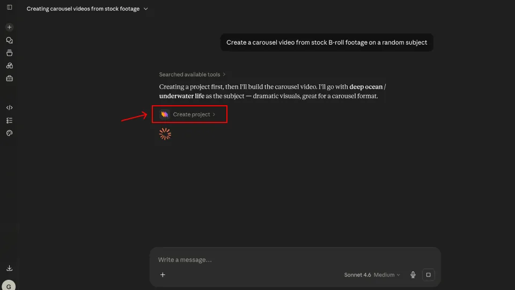Open the conversation title dropdown chevron
515x290 pixels.
(146, 9)
